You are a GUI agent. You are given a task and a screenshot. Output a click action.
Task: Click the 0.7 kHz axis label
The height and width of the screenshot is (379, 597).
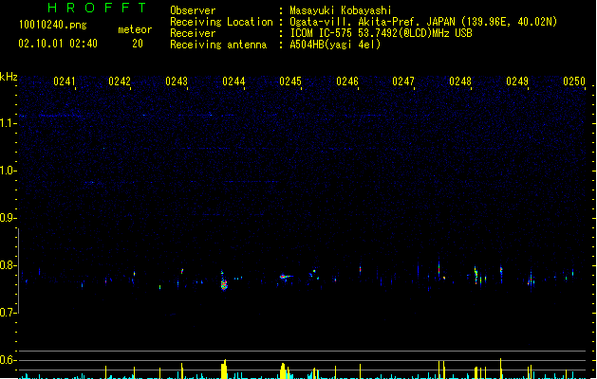pyautogui.click(x=8, y=313)
